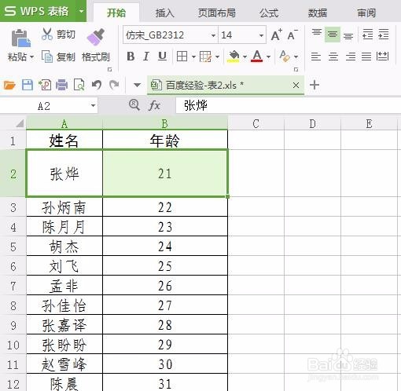Expand the borders dropdown arrow
401x391 pixels.
(x=193, y=57)
